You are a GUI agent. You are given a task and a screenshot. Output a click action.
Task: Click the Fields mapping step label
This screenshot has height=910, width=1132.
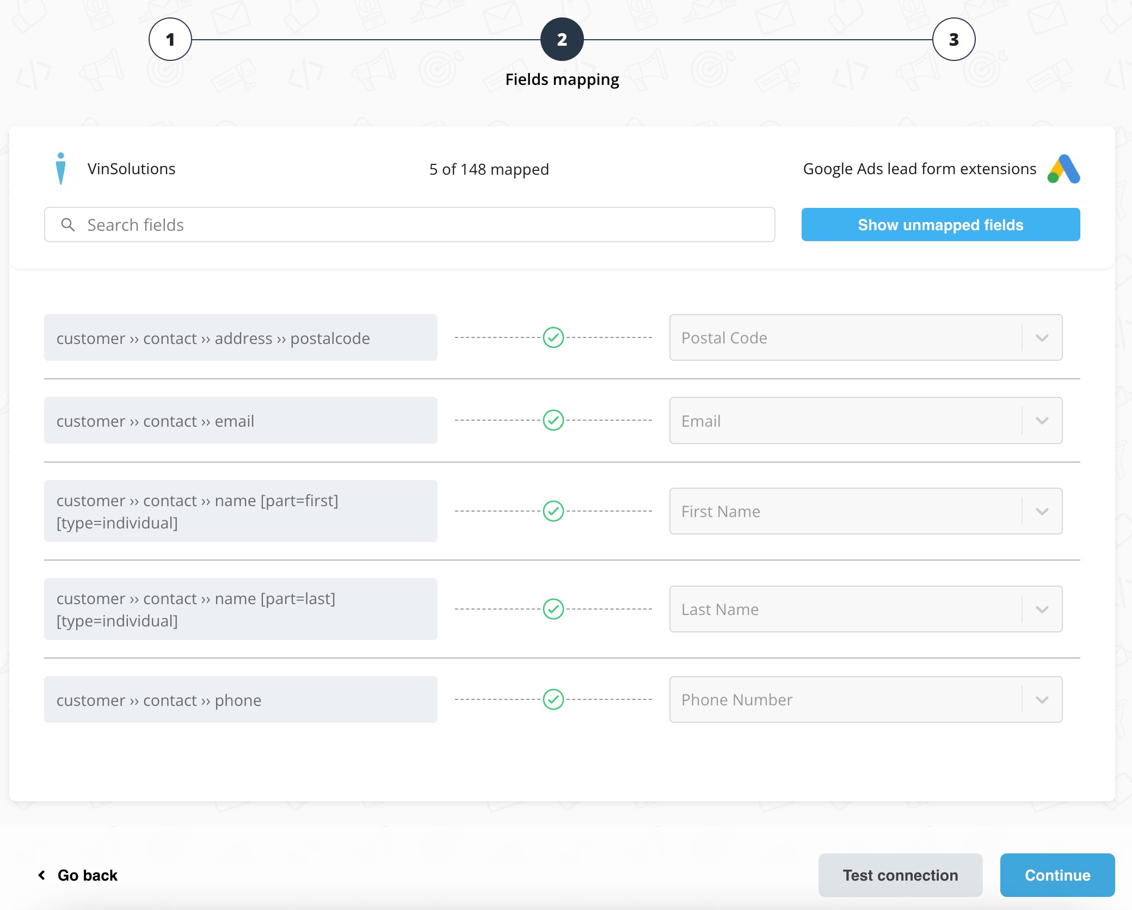coord(562,79)
